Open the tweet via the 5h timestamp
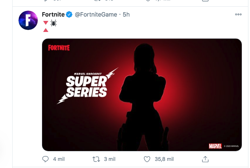 [x=126, y=15]
